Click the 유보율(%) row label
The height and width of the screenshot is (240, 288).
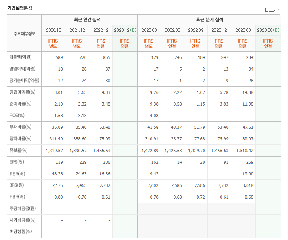click(18, 150)
